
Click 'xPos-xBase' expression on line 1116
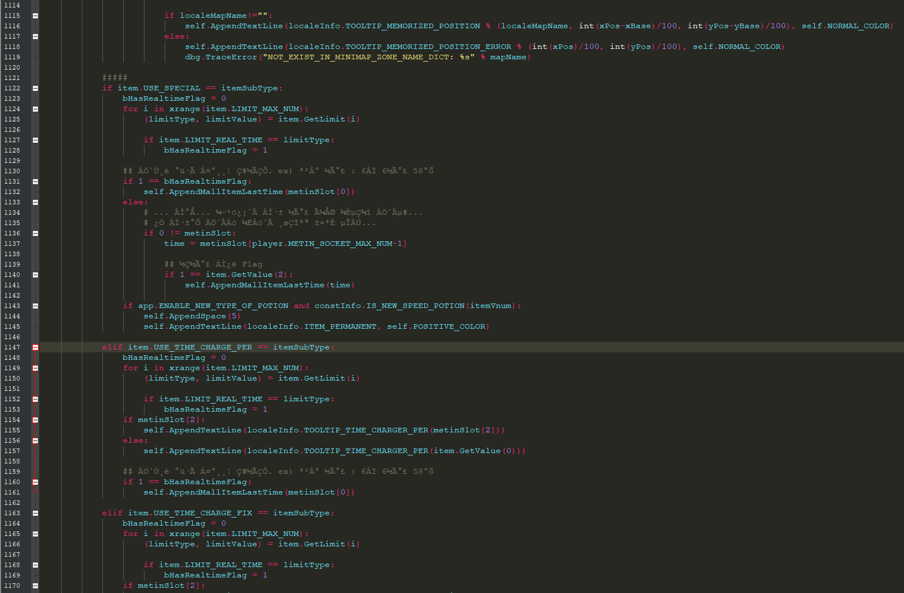point(625,26)
